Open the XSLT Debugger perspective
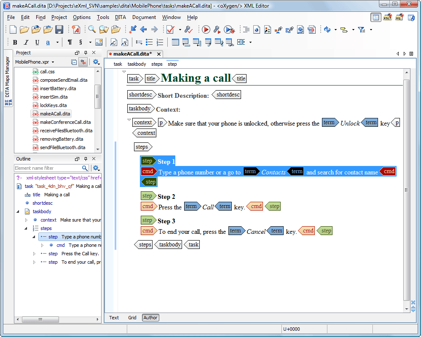This screenshot has width=421, height=337. 387,18
